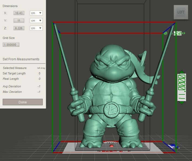Click the green dimension label at top right

point(177,33)
